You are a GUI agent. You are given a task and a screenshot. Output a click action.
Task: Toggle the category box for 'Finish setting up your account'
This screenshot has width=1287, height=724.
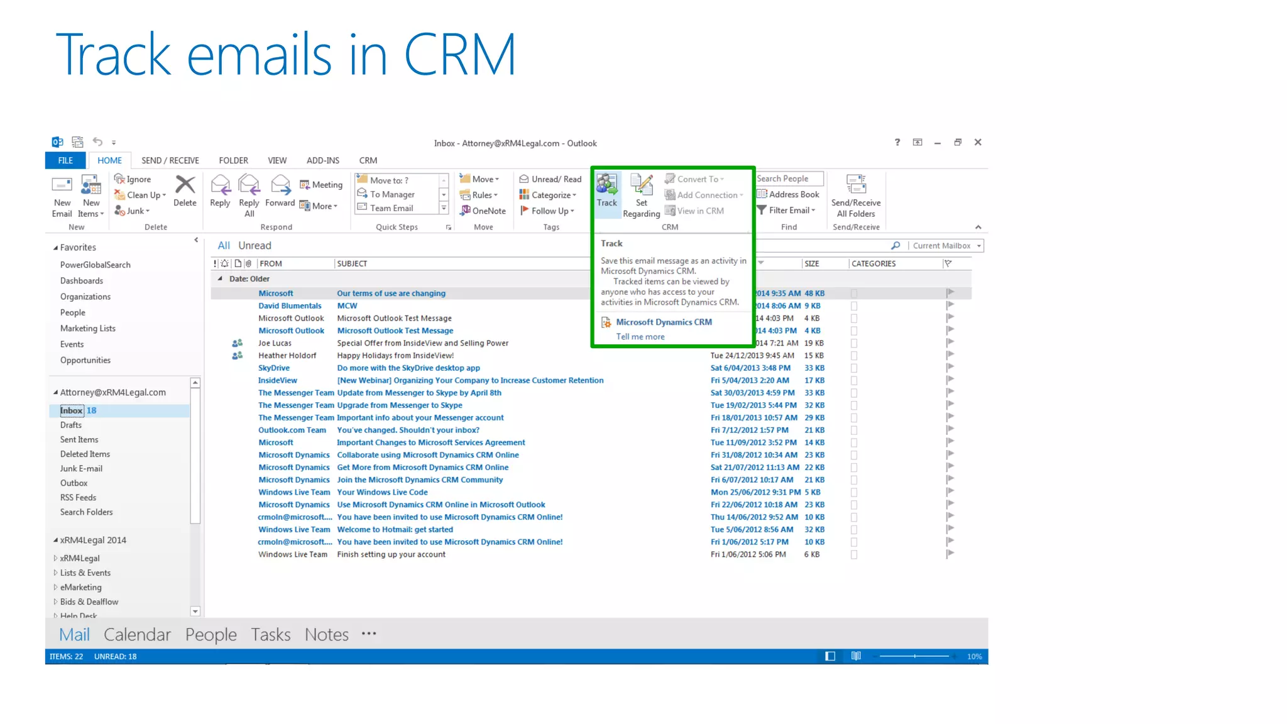pos(853,555)
